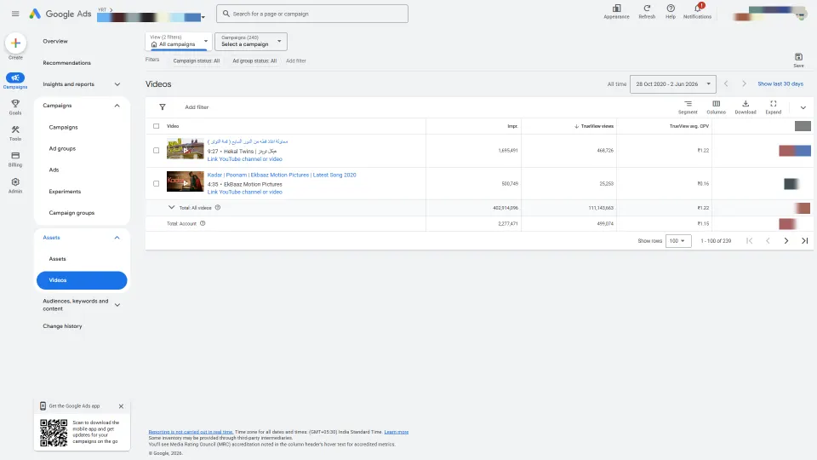817x460 pixels.
Task: Open Recommendations in the sidebar
Action: pyautogui.click(x=66, y=62)
